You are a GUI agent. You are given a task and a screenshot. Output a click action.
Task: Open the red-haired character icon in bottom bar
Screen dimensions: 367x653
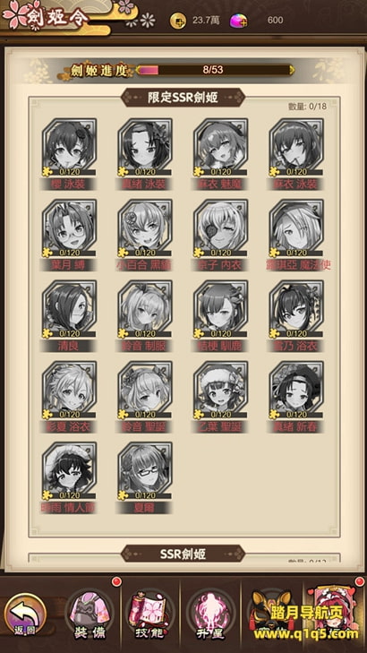[x=336, y=612]
